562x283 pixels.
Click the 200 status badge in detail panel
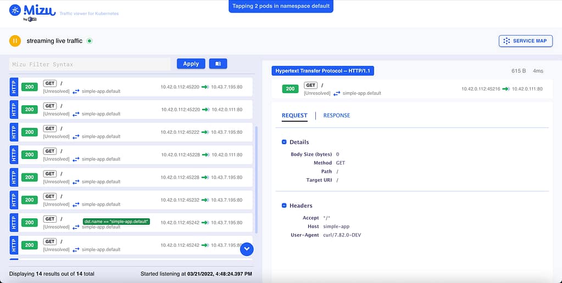291,89
